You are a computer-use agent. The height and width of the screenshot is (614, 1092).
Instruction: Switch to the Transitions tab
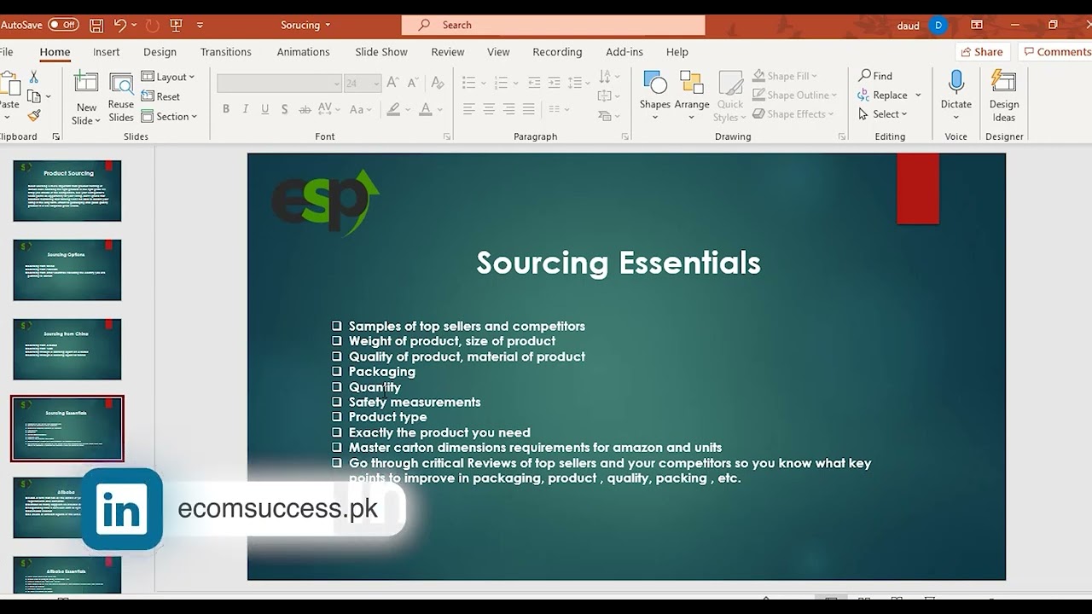click(226, 52)
